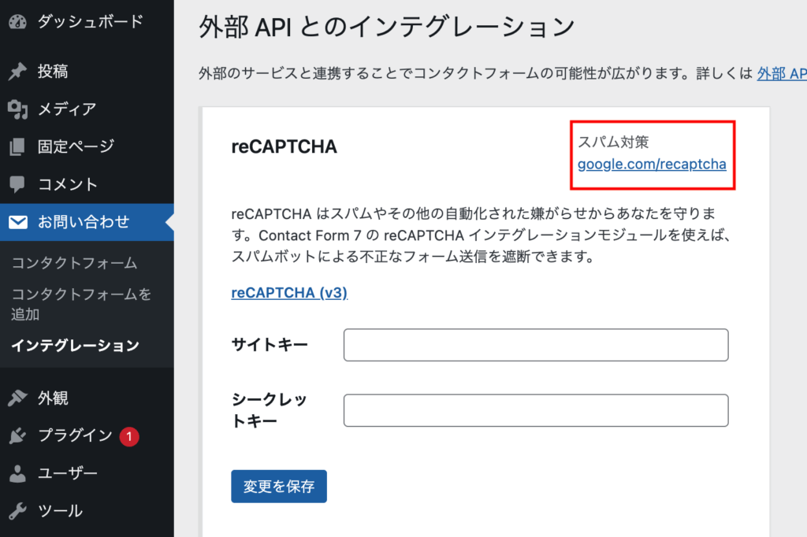Viewport: 807px width, 537px height.
Task: Click the Users person icon
Action: point(17,474)
